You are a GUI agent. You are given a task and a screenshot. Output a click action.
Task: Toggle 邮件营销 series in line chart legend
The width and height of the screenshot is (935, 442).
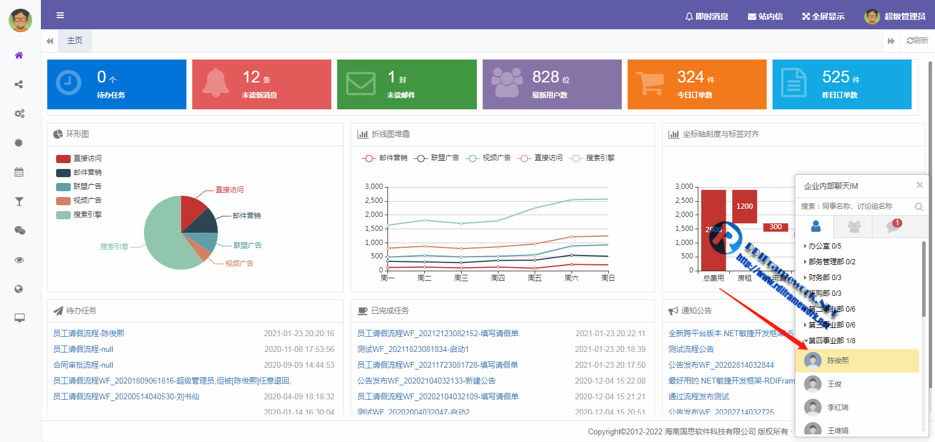click(385, 158)
